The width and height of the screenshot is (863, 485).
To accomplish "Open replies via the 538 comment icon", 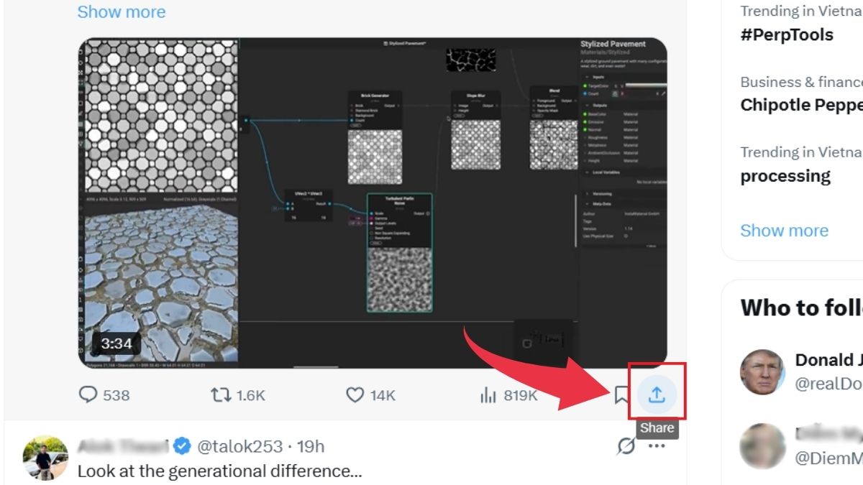I will click(x=86, y=394).
